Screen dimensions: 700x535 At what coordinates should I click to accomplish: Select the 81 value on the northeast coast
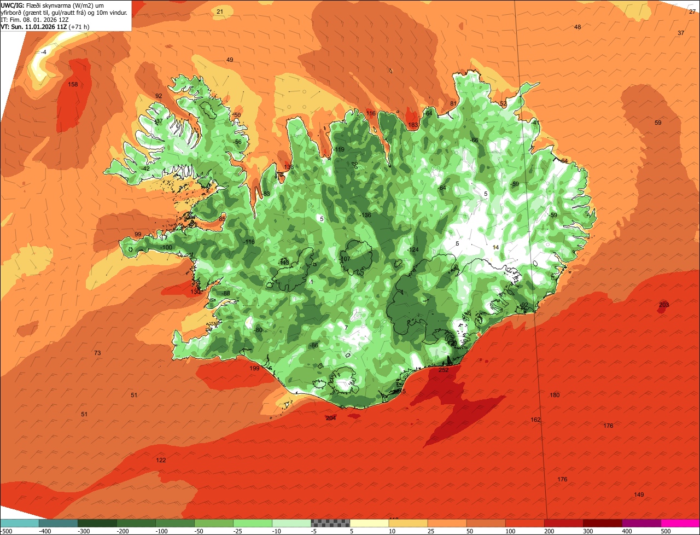point(453,104)
